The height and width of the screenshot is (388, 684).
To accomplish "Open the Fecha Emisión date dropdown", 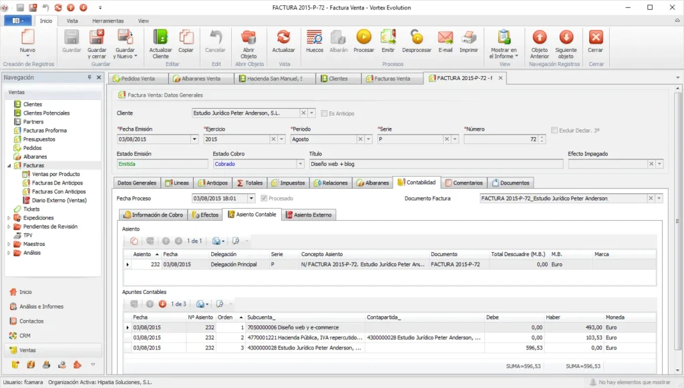I will click(194, 139).
